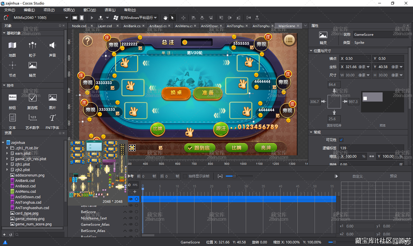
Task: Click the new file icon in toolbar
Action: (x=6, y=18)
